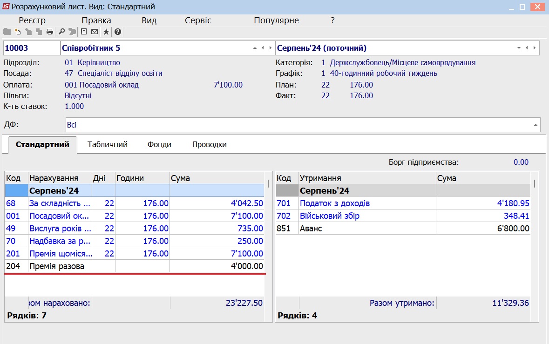549x344 pixels.
Task: Expand the period dropdown Серпень'24
Action: point(519,48)
